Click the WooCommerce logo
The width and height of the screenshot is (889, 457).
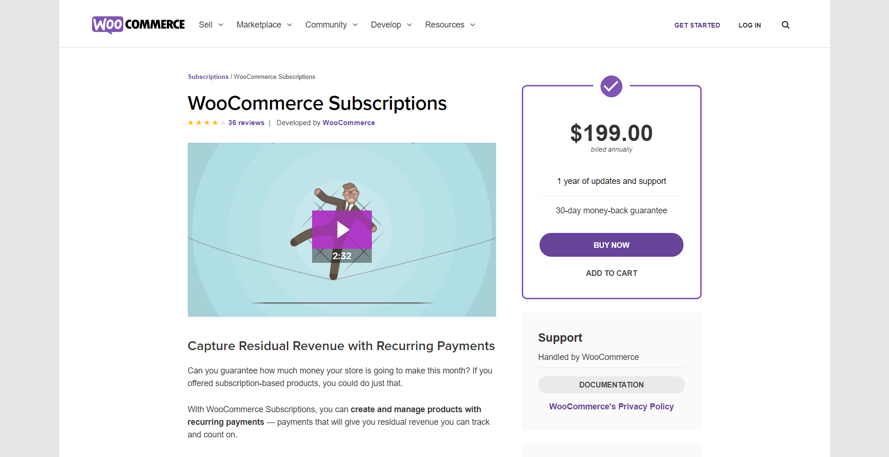coord(138,25)
